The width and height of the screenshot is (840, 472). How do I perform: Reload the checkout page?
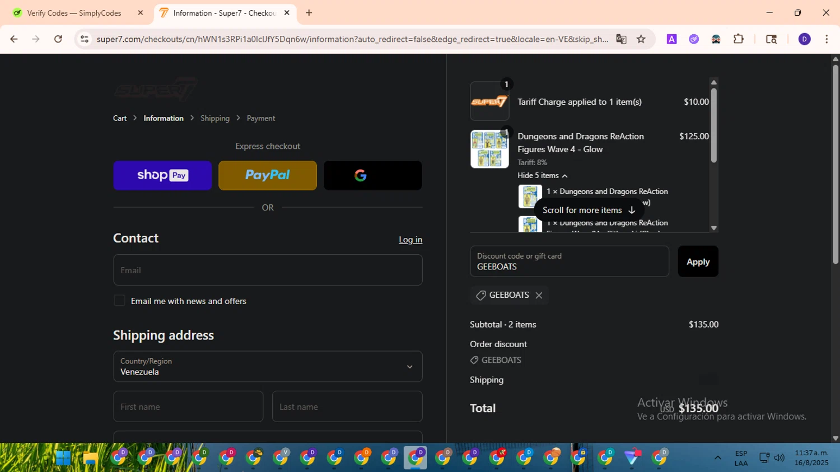pyautogui.click(x=58, y=39)
